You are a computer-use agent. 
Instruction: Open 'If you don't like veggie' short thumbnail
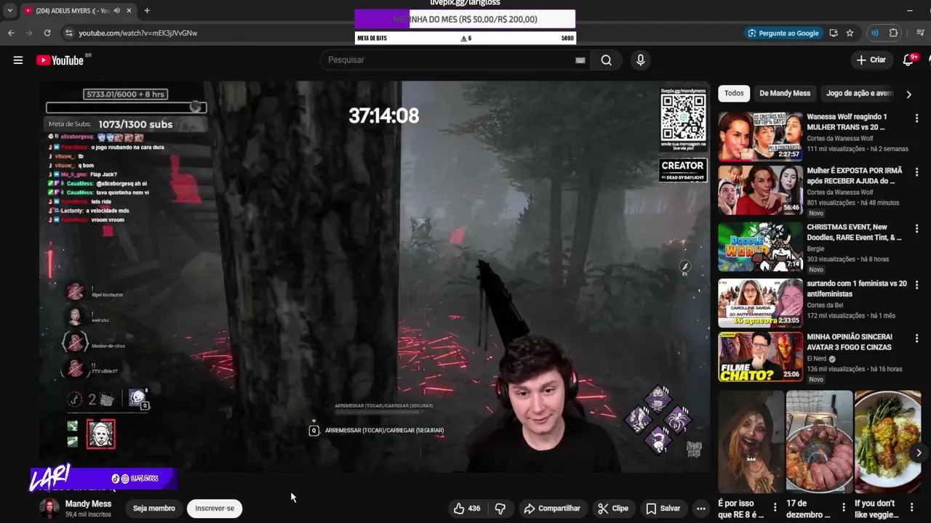click(888, 442)
